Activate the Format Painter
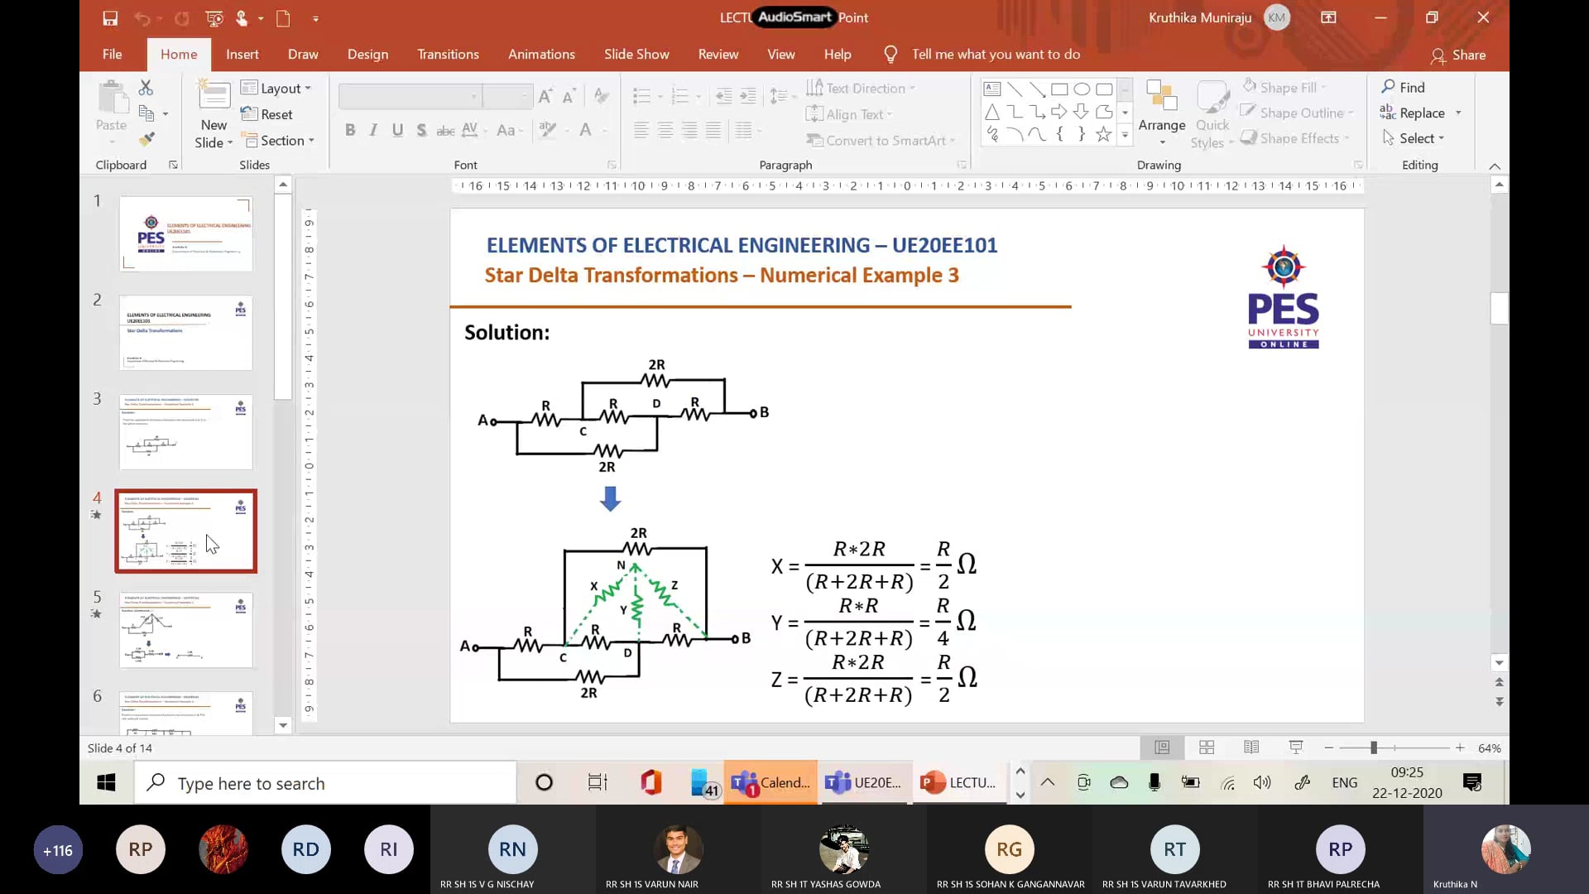 click(146, 139)
